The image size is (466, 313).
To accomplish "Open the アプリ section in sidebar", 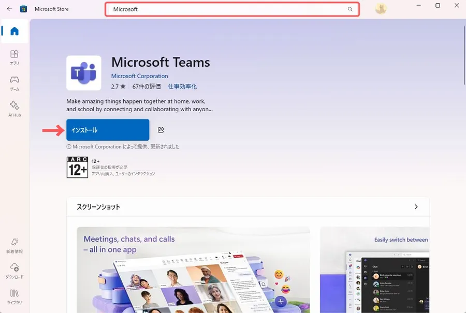I will [14, 57].
